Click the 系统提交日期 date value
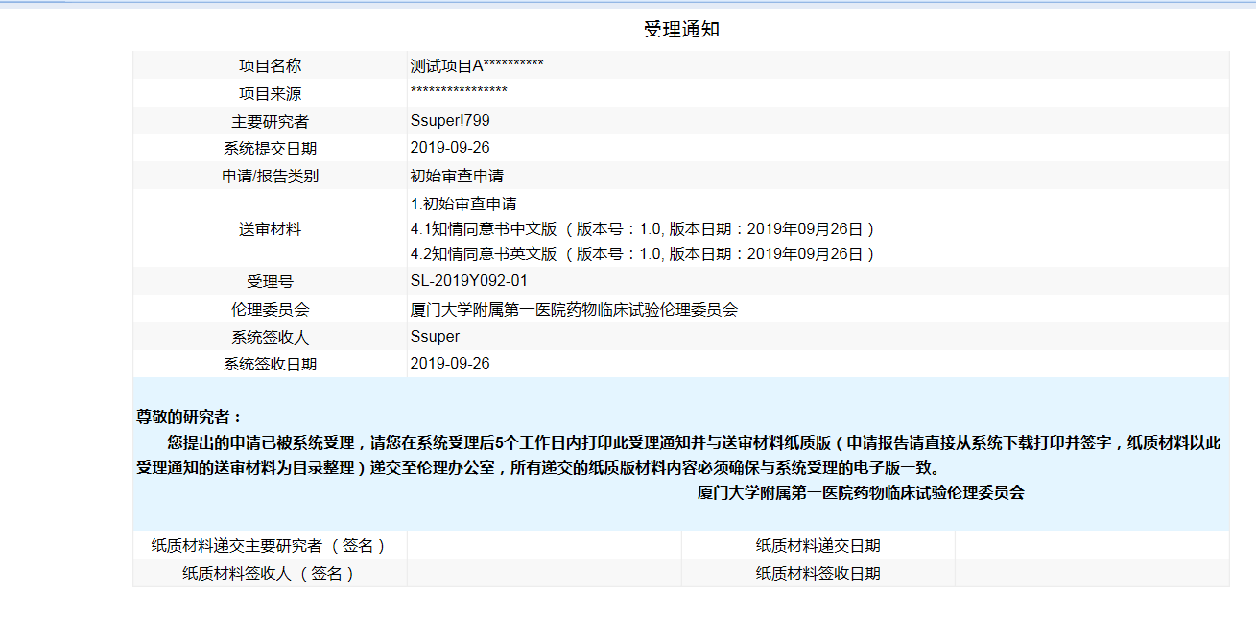This screenshot has height=643, width=1256. click(x=449, y=148)
